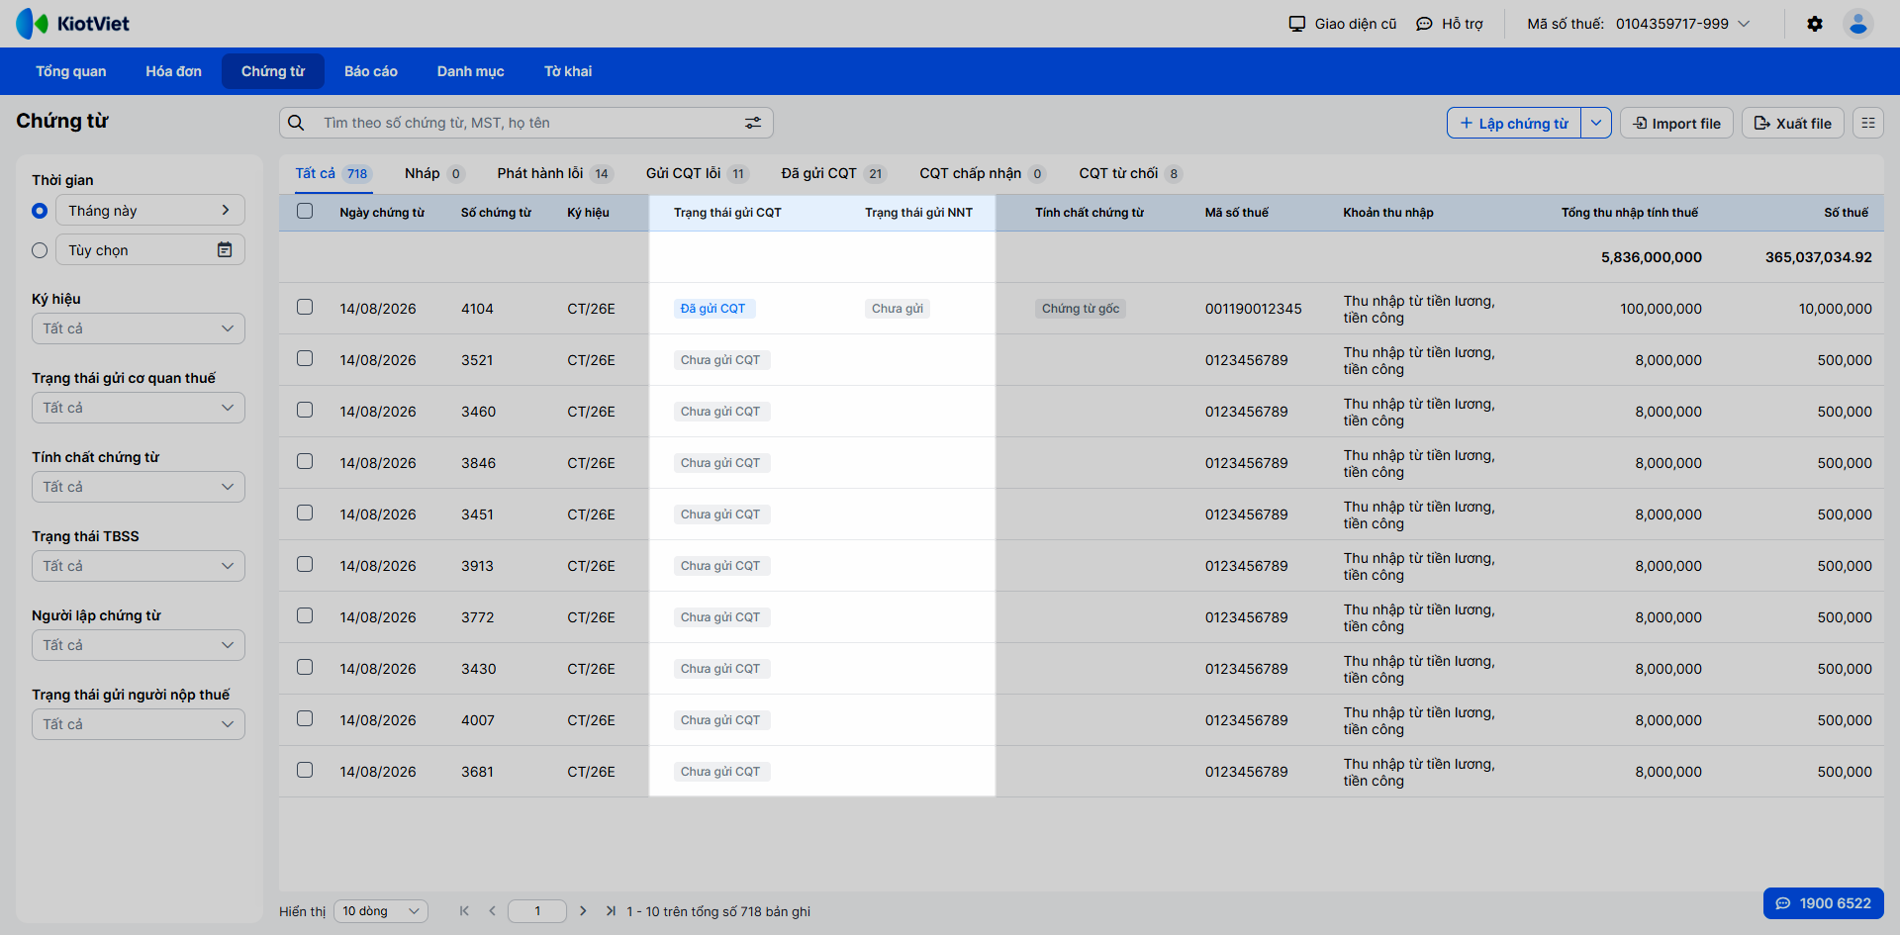Switch to the Tất cả tab
Screen dimensions: 1900x935
click(x=333, y=173)
